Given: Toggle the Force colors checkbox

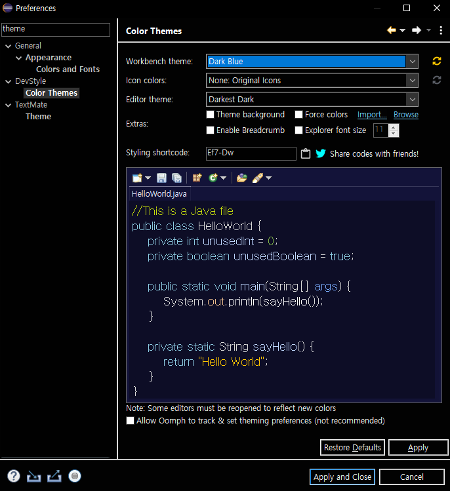Looking at the screenshot, I should (x=298, y=114).
